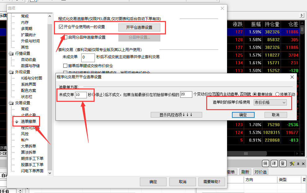Click scroll-down arrow of options tree
Screen dimensions: 307x193
50,173
